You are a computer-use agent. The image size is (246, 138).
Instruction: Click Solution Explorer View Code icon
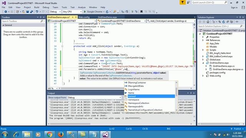click(x=237, y=22)
